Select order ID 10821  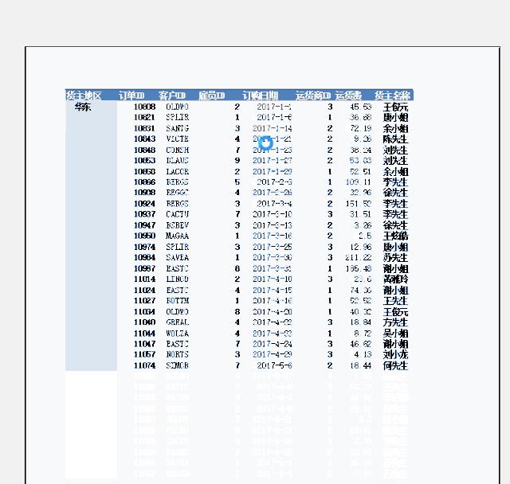click(145, 117)
